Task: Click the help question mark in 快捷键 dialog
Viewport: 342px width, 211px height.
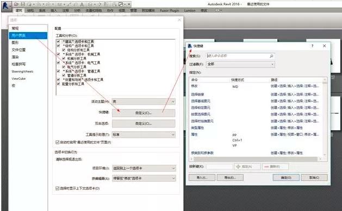Action: pos(312,46)
